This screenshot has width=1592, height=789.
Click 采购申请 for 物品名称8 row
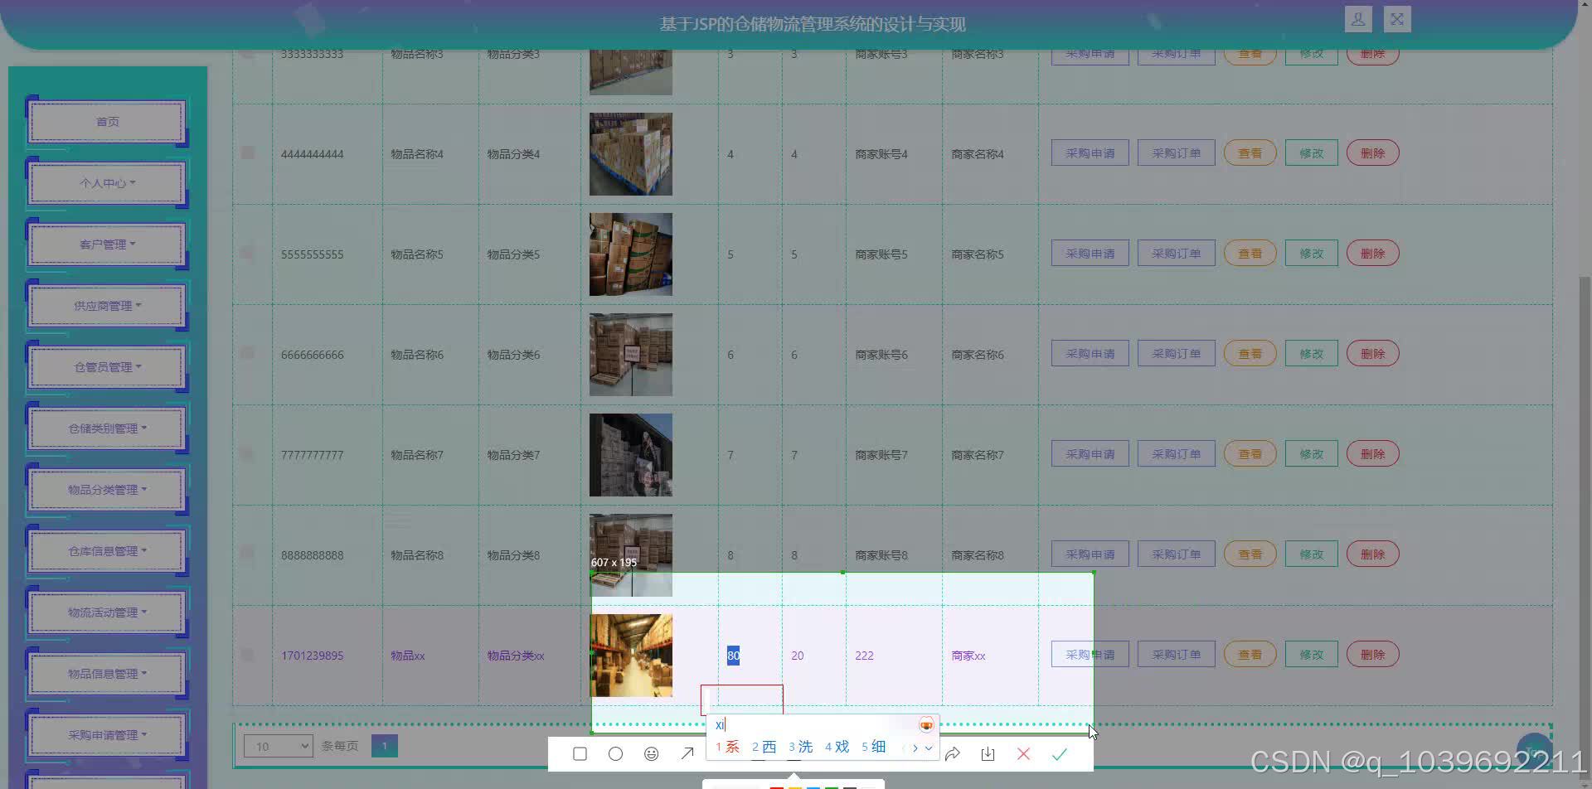[x=1090, y=554]
